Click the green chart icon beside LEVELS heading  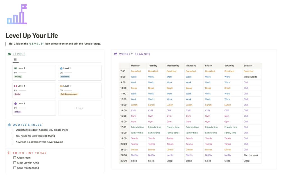pyautogui.click(x=9, y=54)
